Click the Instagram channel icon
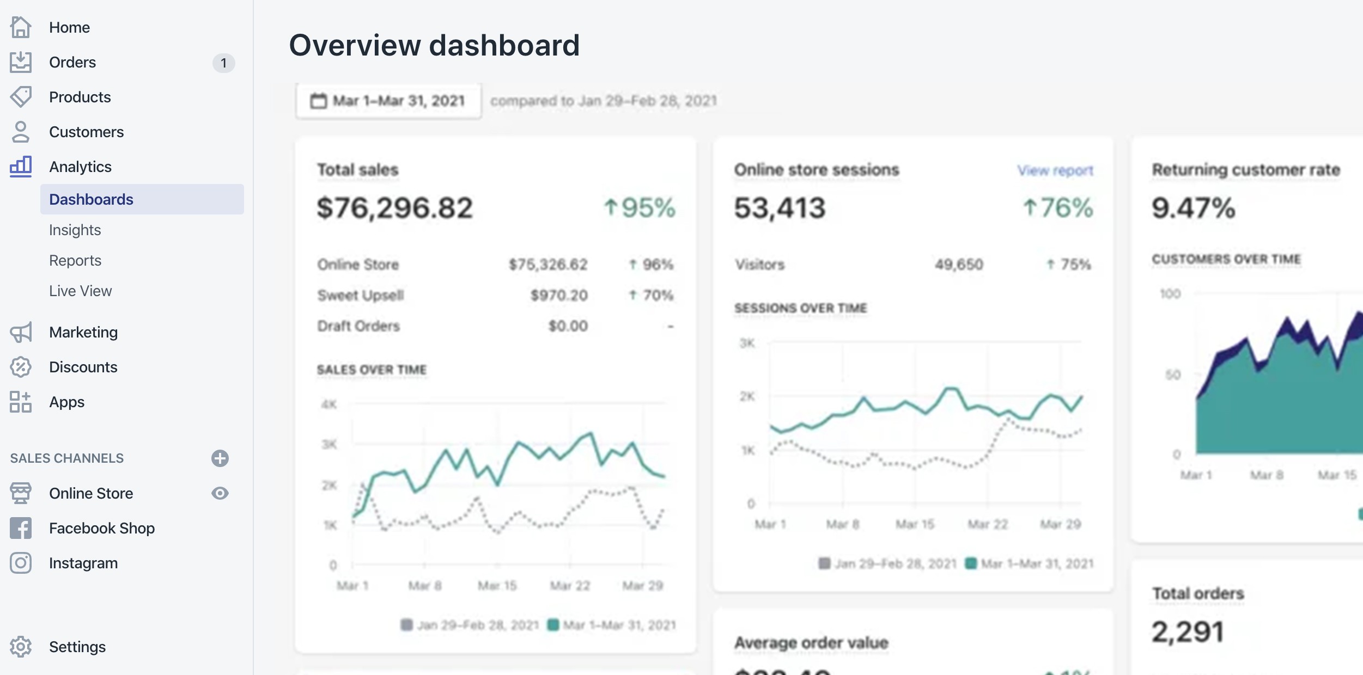1363x675 pixels. pos(21,563)
